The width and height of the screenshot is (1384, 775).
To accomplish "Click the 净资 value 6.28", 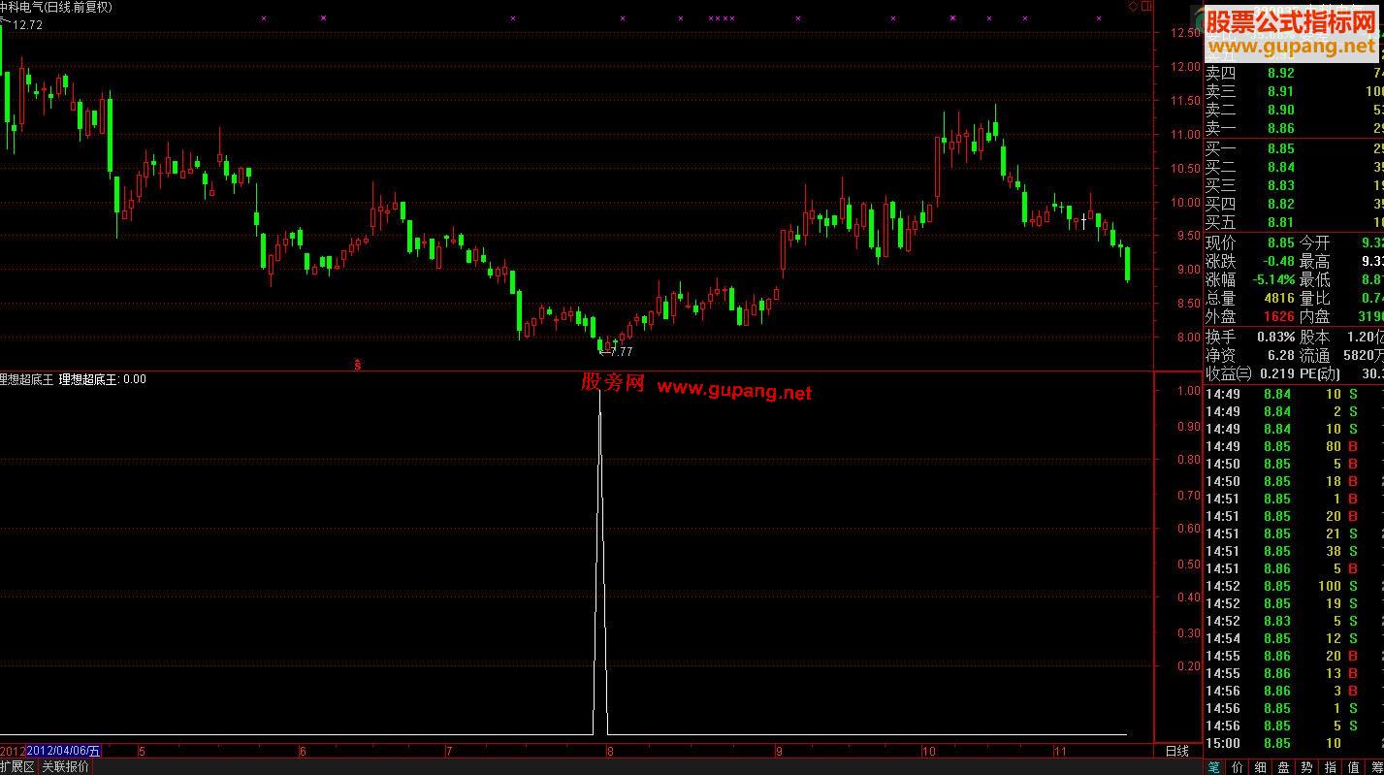I will [x=1280, y=355].
